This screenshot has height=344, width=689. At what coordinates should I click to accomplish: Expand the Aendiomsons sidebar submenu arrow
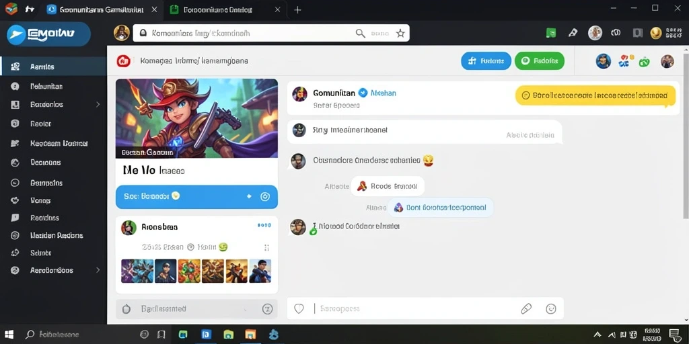click(x=98, y=270)
